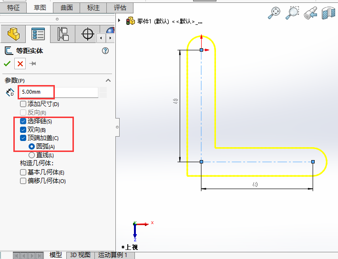
Task: Open the Motion Study 1 tab
Action: 113,255
